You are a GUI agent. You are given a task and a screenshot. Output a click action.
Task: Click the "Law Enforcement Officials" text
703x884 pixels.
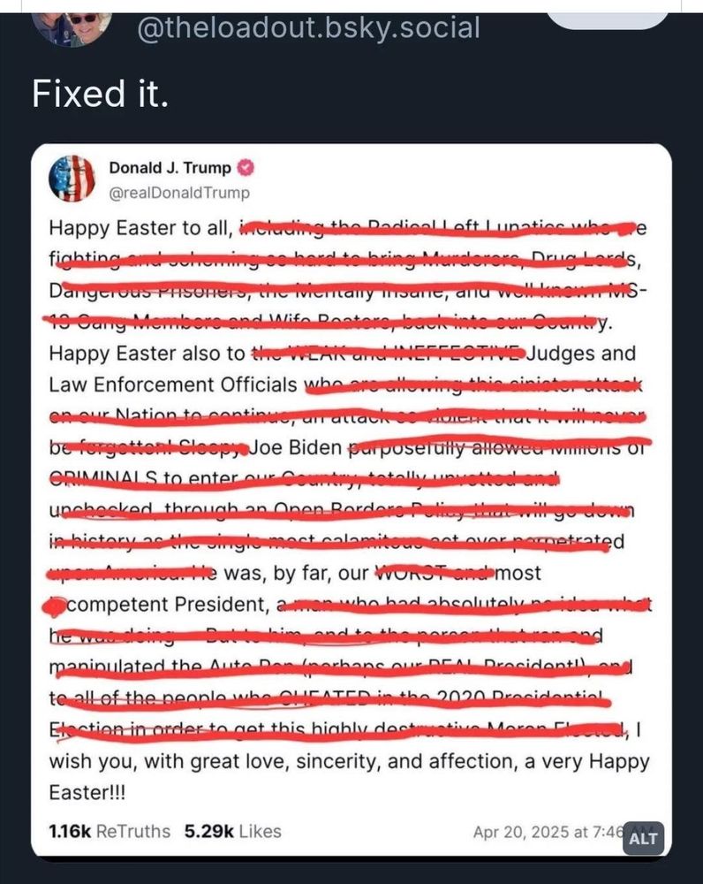pyautogui.click(x=173, y=385)
